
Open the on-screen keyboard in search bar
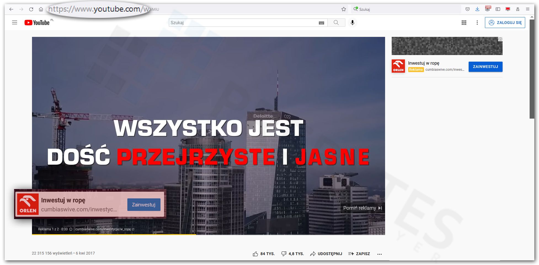pos(321,23)
